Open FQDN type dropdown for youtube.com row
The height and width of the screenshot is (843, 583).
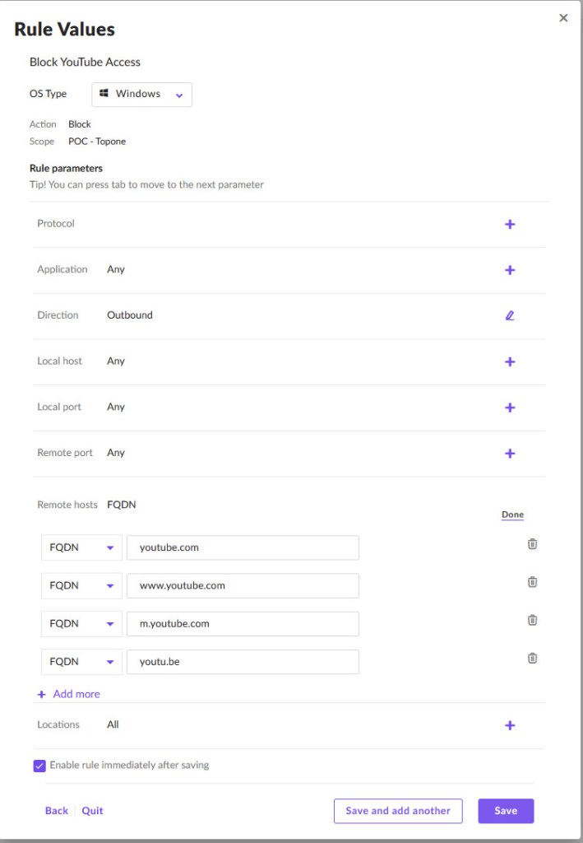pos(81,547)
